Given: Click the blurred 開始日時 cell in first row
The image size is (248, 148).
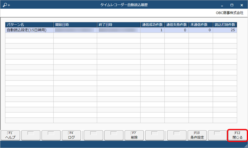Looking at the screenshot, I should tap(75, 30).
